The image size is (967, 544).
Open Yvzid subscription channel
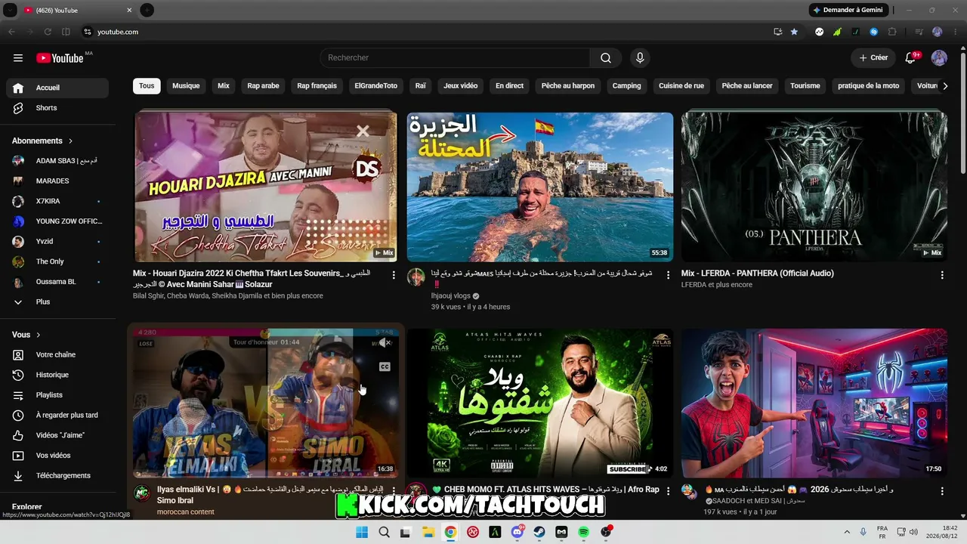click(x=57, y=242)
